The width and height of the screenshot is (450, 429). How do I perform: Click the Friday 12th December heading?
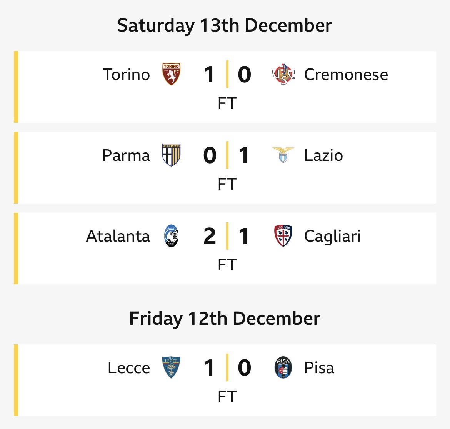pyautogui.click(x=225, y=319)
